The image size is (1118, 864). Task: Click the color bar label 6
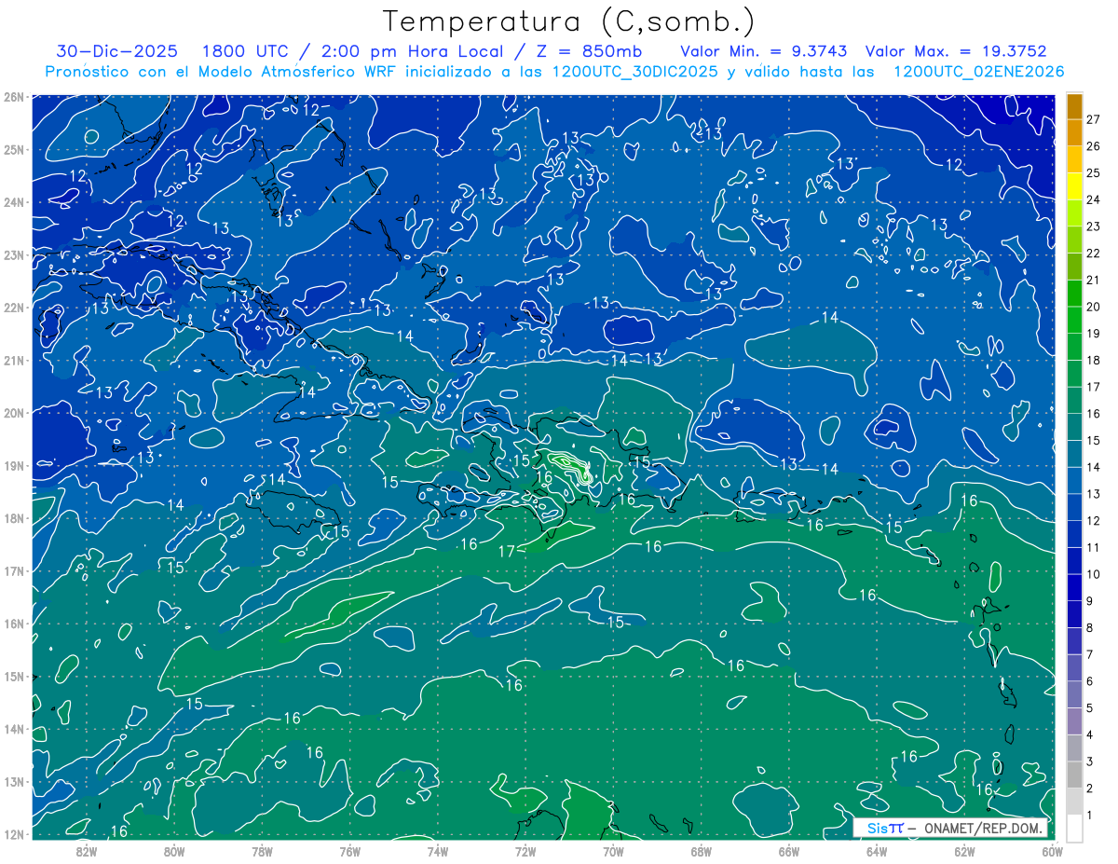point(1089,681)
